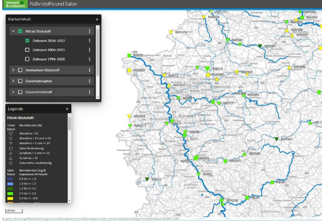The width and height of the screenshot is (322, 221).
Task: Enable Zeitraum 2006-2015 checkbox
Action: coord(27,50)
